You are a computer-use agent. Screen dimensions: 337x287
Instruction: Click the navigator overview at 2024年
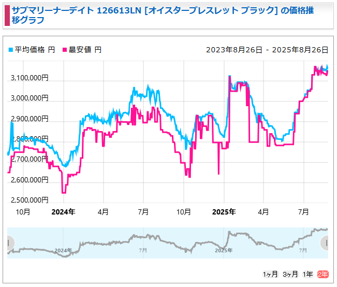[63, 250]
